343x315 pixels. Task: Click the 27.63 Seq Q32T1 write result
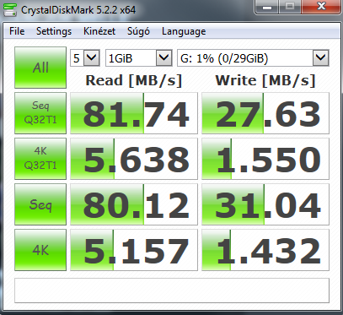point(265,113)
